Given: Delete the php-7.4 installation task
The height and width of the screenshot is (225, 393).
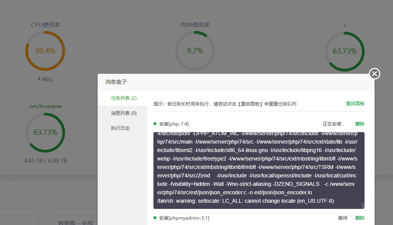Looking at the screenshot, I should click(360, 124).
